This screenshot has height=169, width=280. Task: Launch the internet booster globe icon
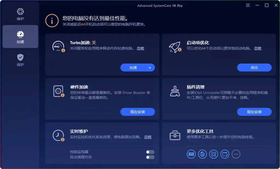pyautogui.click(x=202, y=154)
